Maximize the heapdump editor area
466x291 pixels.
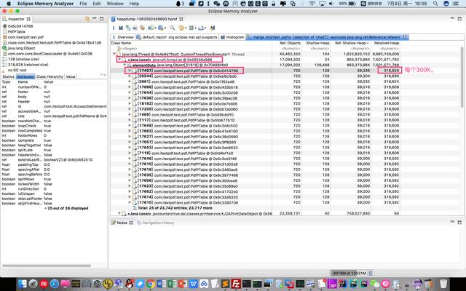459,19
